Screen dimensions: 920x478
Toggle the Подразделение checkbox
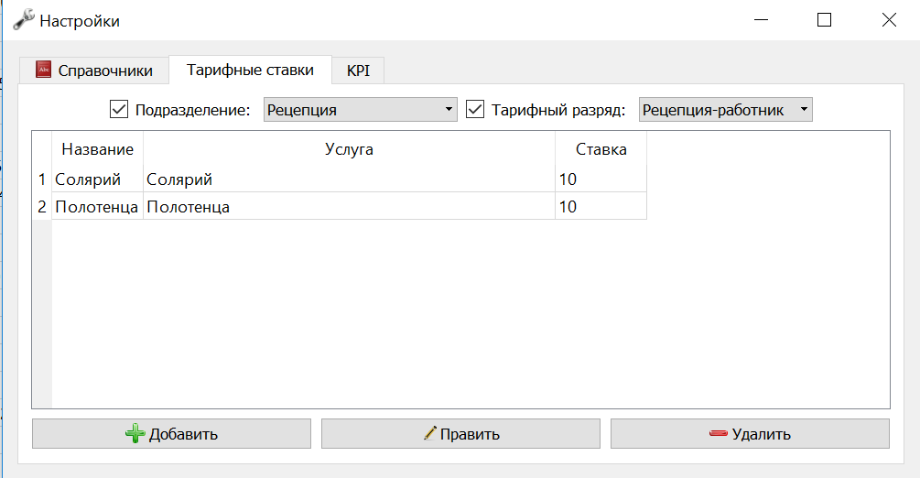(x=118, y=109)
